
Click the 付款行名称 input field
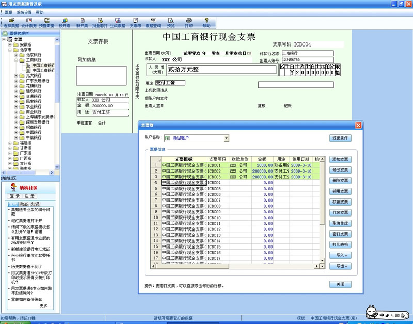click(308, 53)
